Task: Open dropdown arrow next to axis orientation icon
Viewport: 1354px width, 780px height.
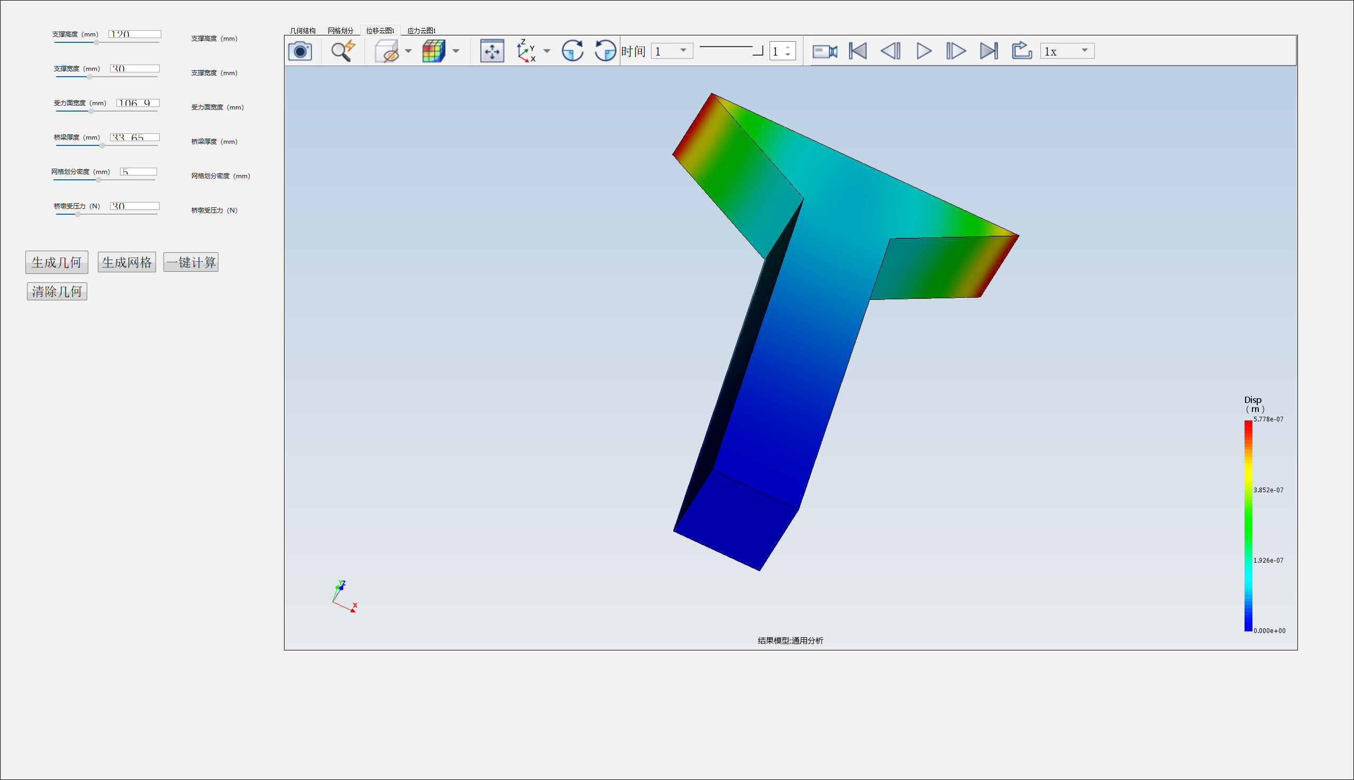Action: click(x=547, y=51)
